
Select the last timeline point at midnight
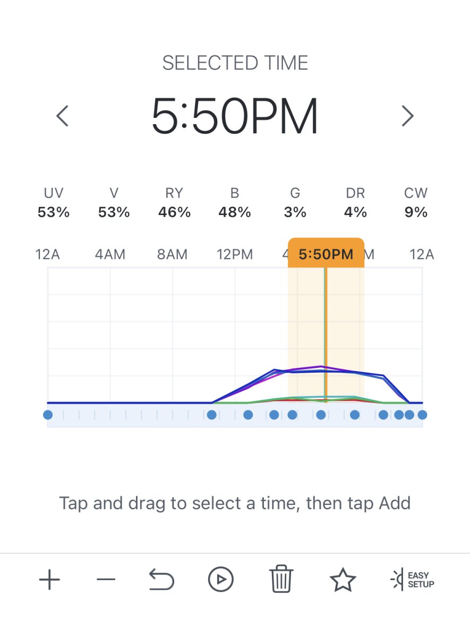click(x=422, y=415)
